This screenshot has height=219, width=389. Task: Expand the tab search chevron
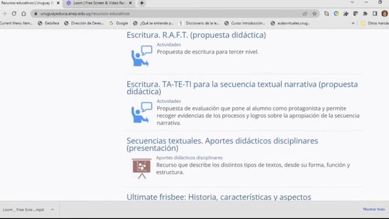[353, 2]
